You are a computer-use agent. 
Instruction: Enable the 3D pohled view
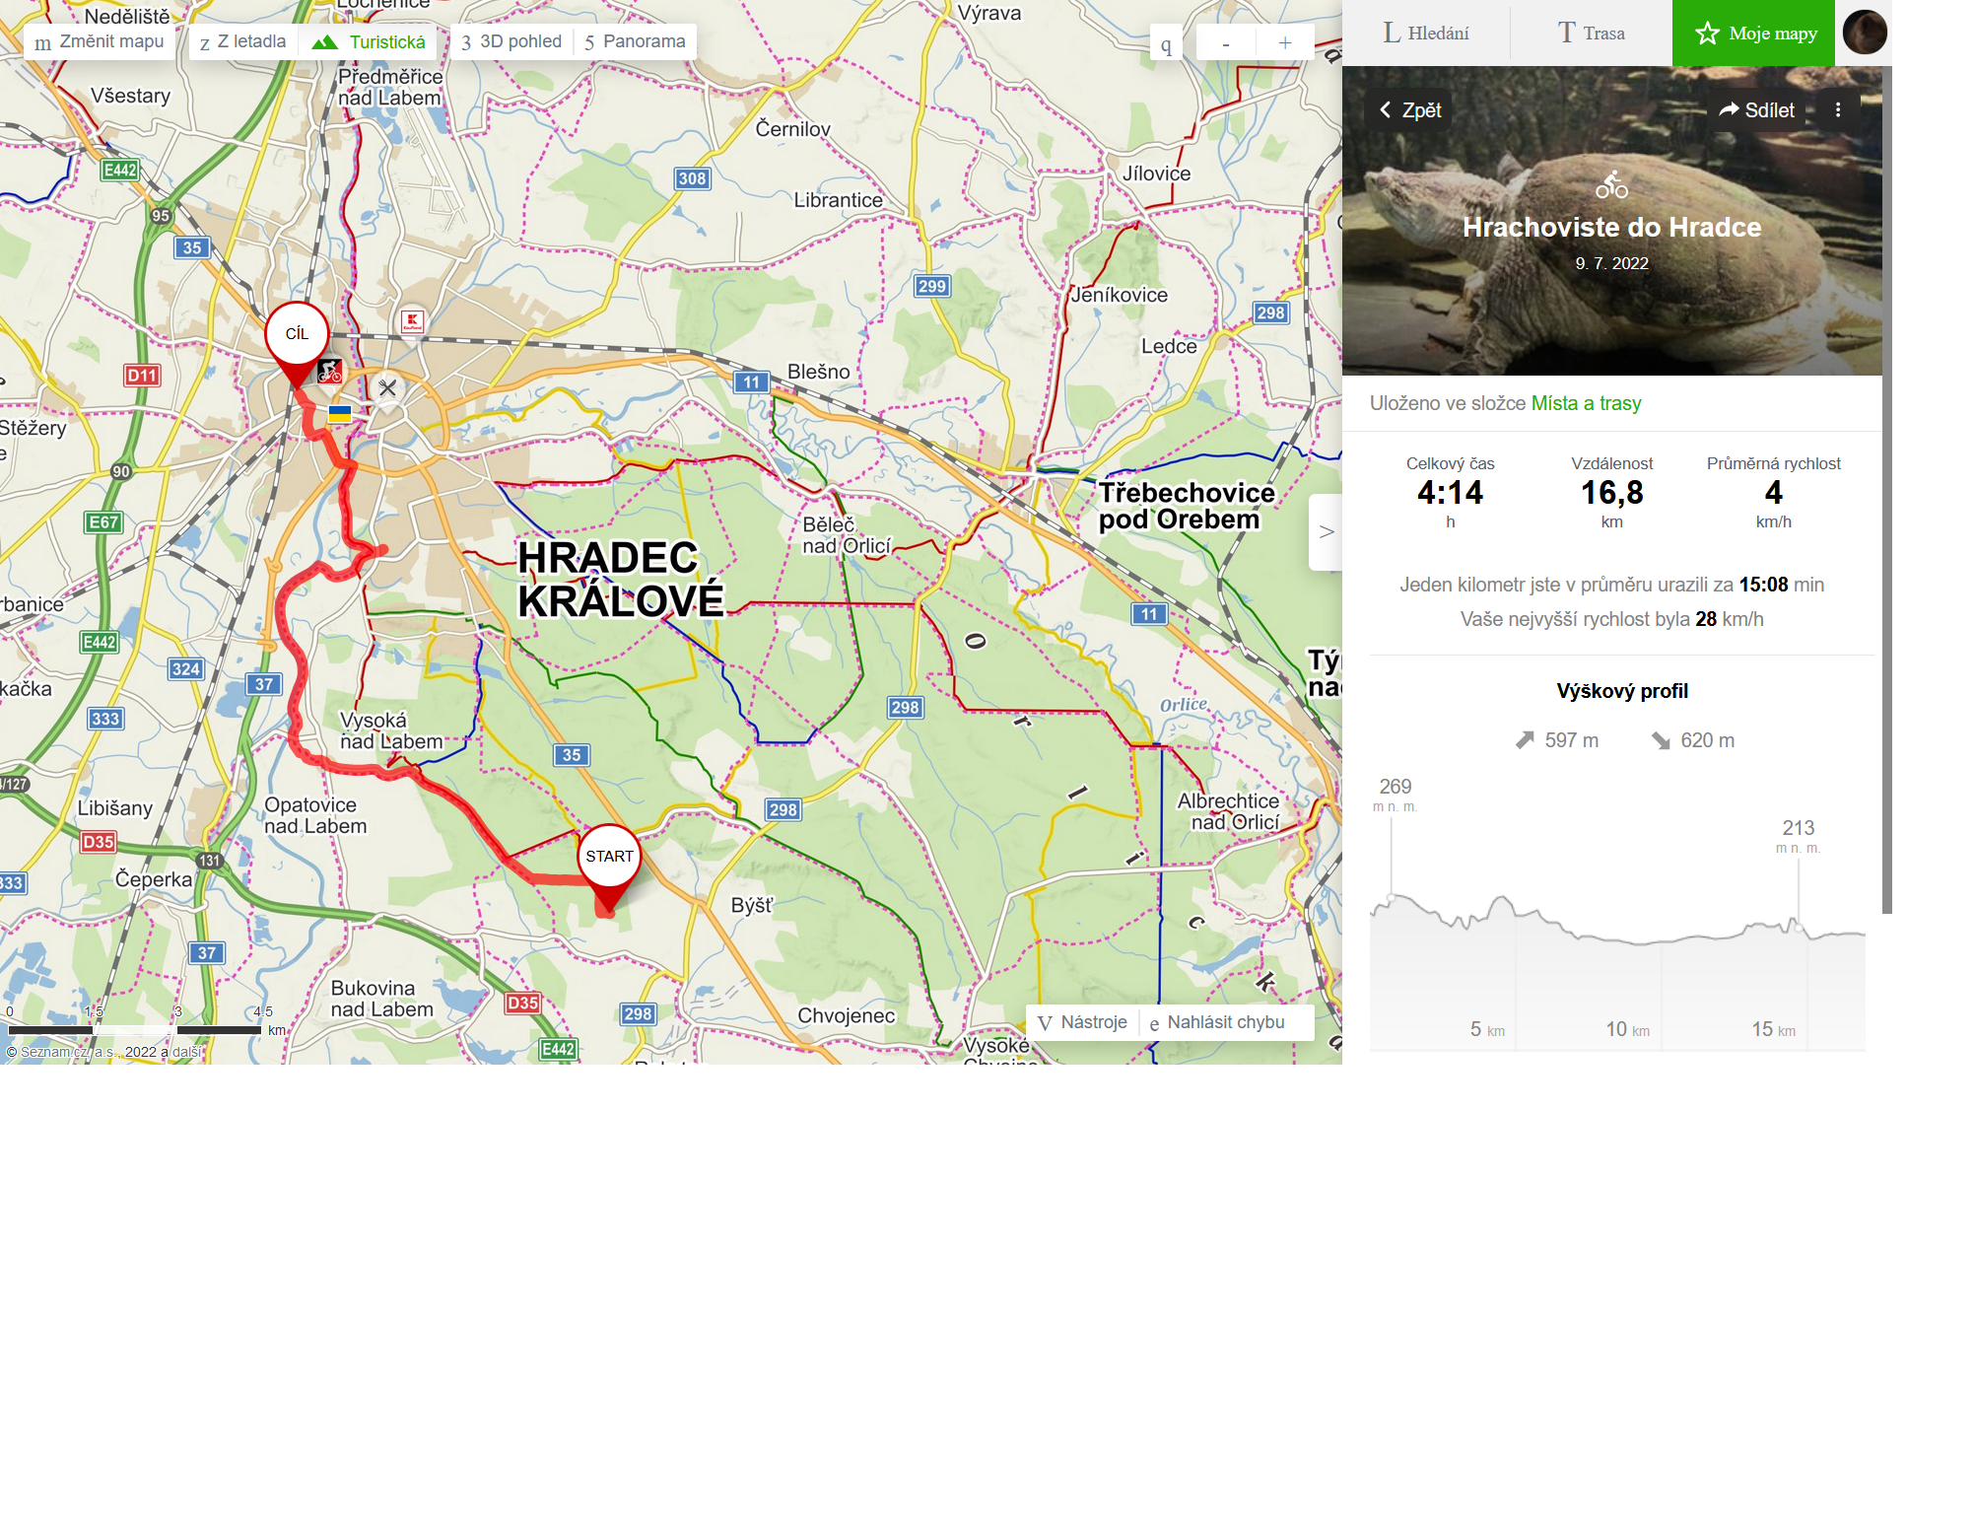pyautogui.click(x=511, y=41)
